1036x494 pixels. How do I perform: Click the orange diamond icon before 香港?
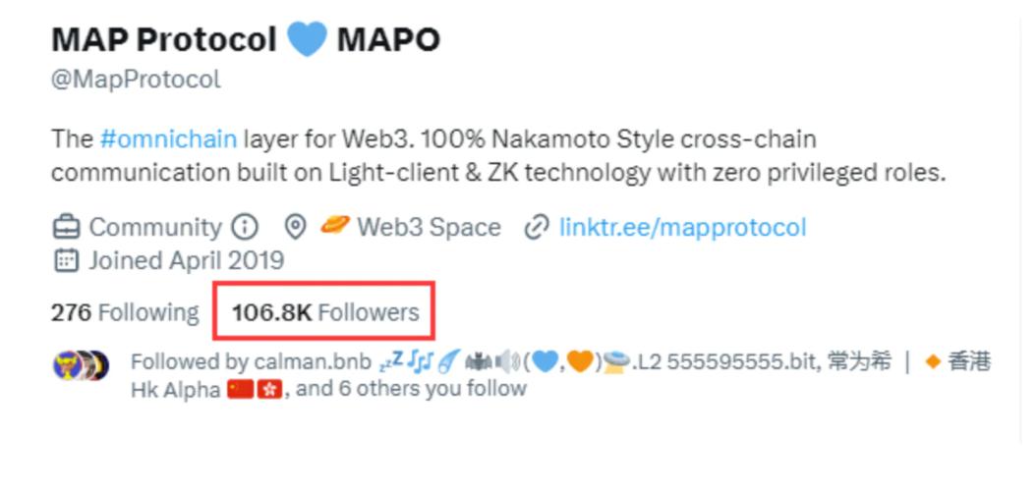coord(933,361)
